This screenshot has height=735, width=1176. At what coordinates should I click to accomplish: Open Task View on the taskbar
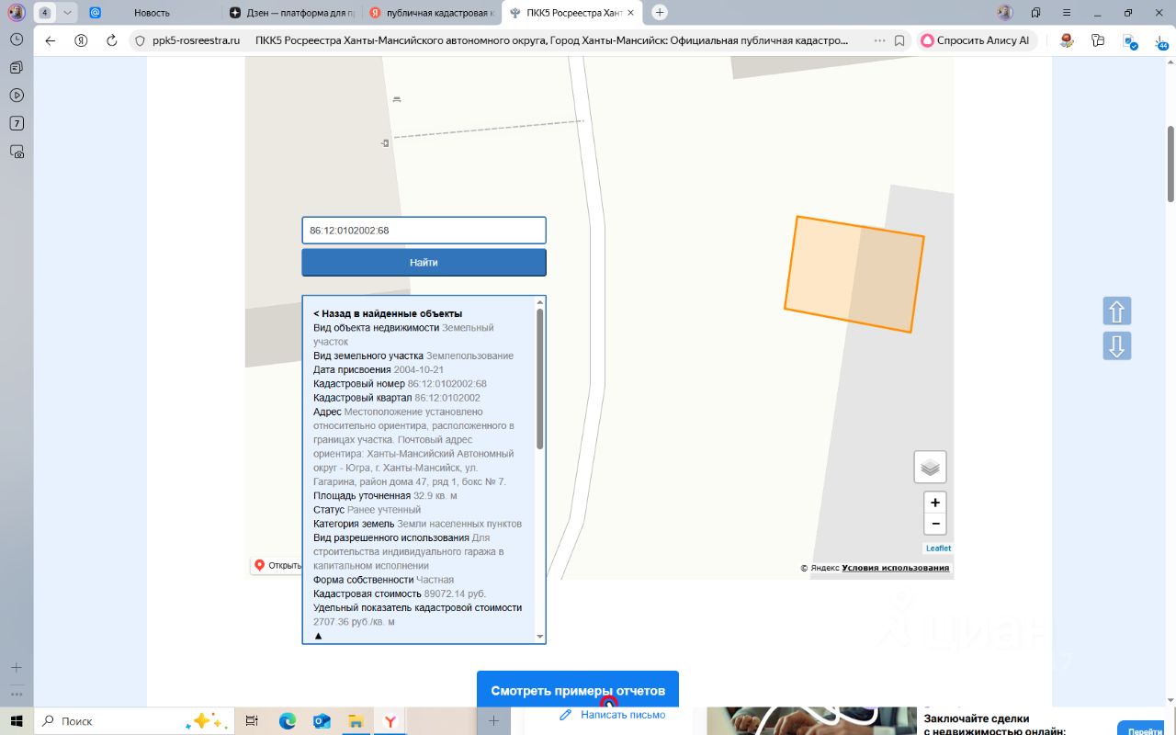pos(253,721)
